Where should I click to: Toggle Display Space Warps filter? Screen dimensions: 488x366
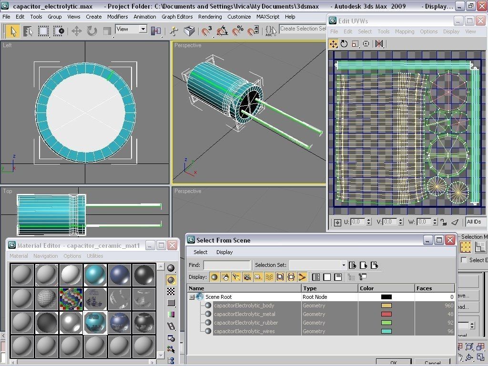(x=269, y=277)
